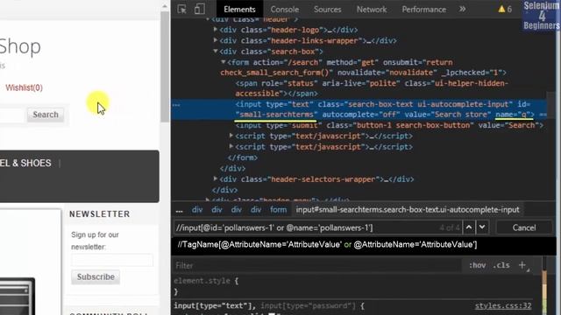Open the Performance tab
The width and height of the screenshot is (561, 315).
pos(423,10)
